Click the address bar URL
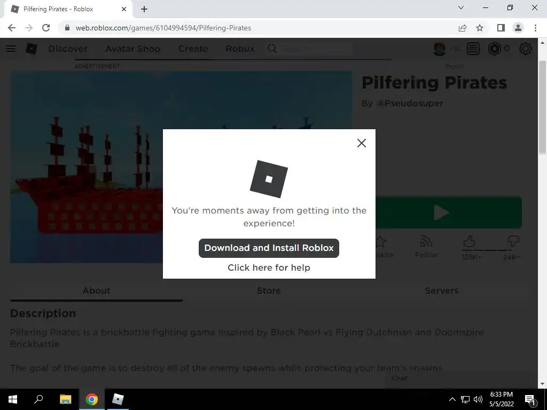Image resolution: width=547 pixels, height=410 pixels. click(x=163, y=28)
